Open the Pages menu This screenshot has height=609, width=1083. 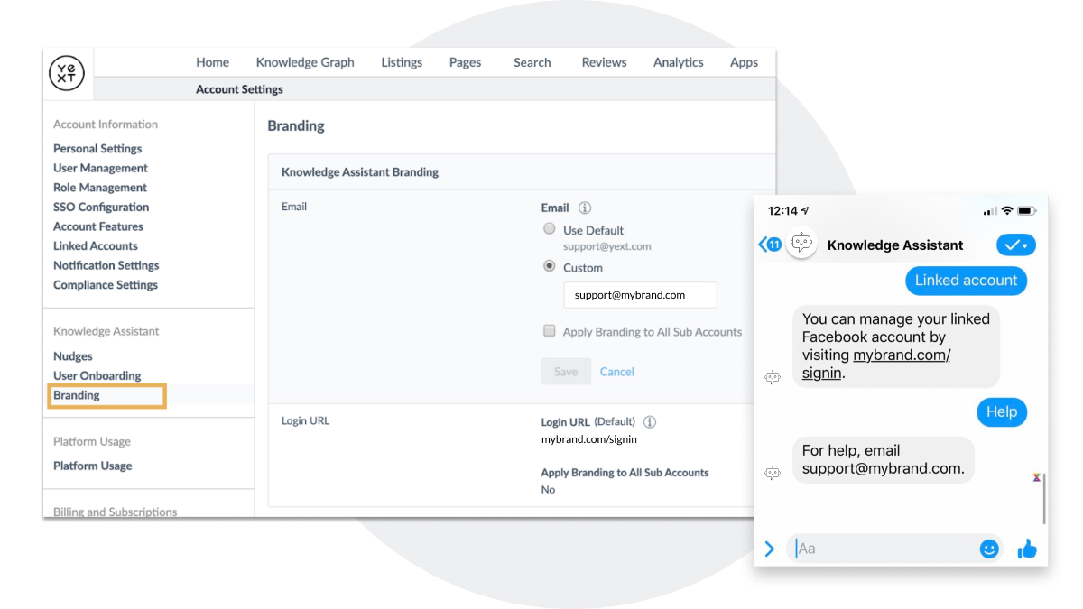tap(465, 62)
